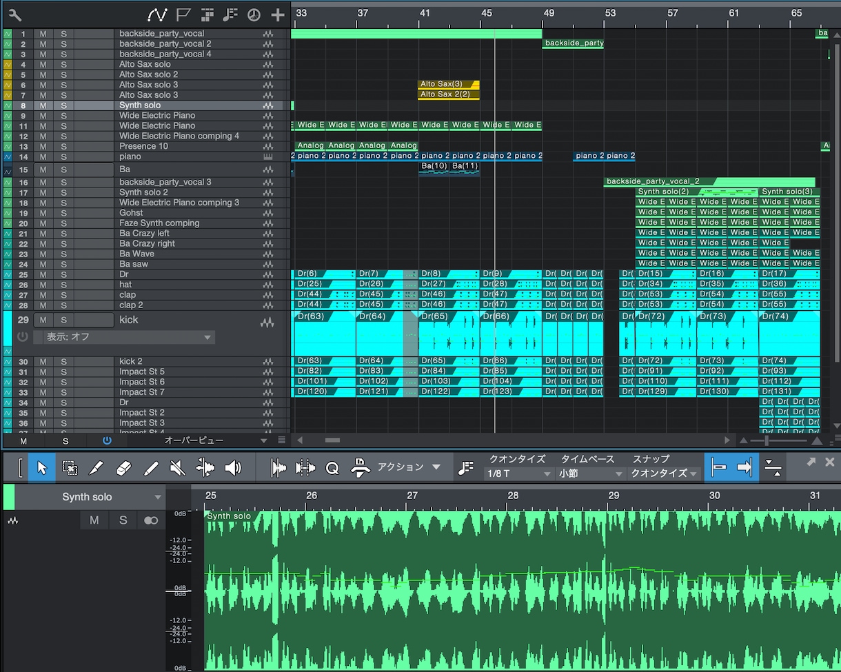This screenshot has width=841, height=672.
Task: Select the Wide Electric Piano comping 4 track
Action: click(179, 136)
